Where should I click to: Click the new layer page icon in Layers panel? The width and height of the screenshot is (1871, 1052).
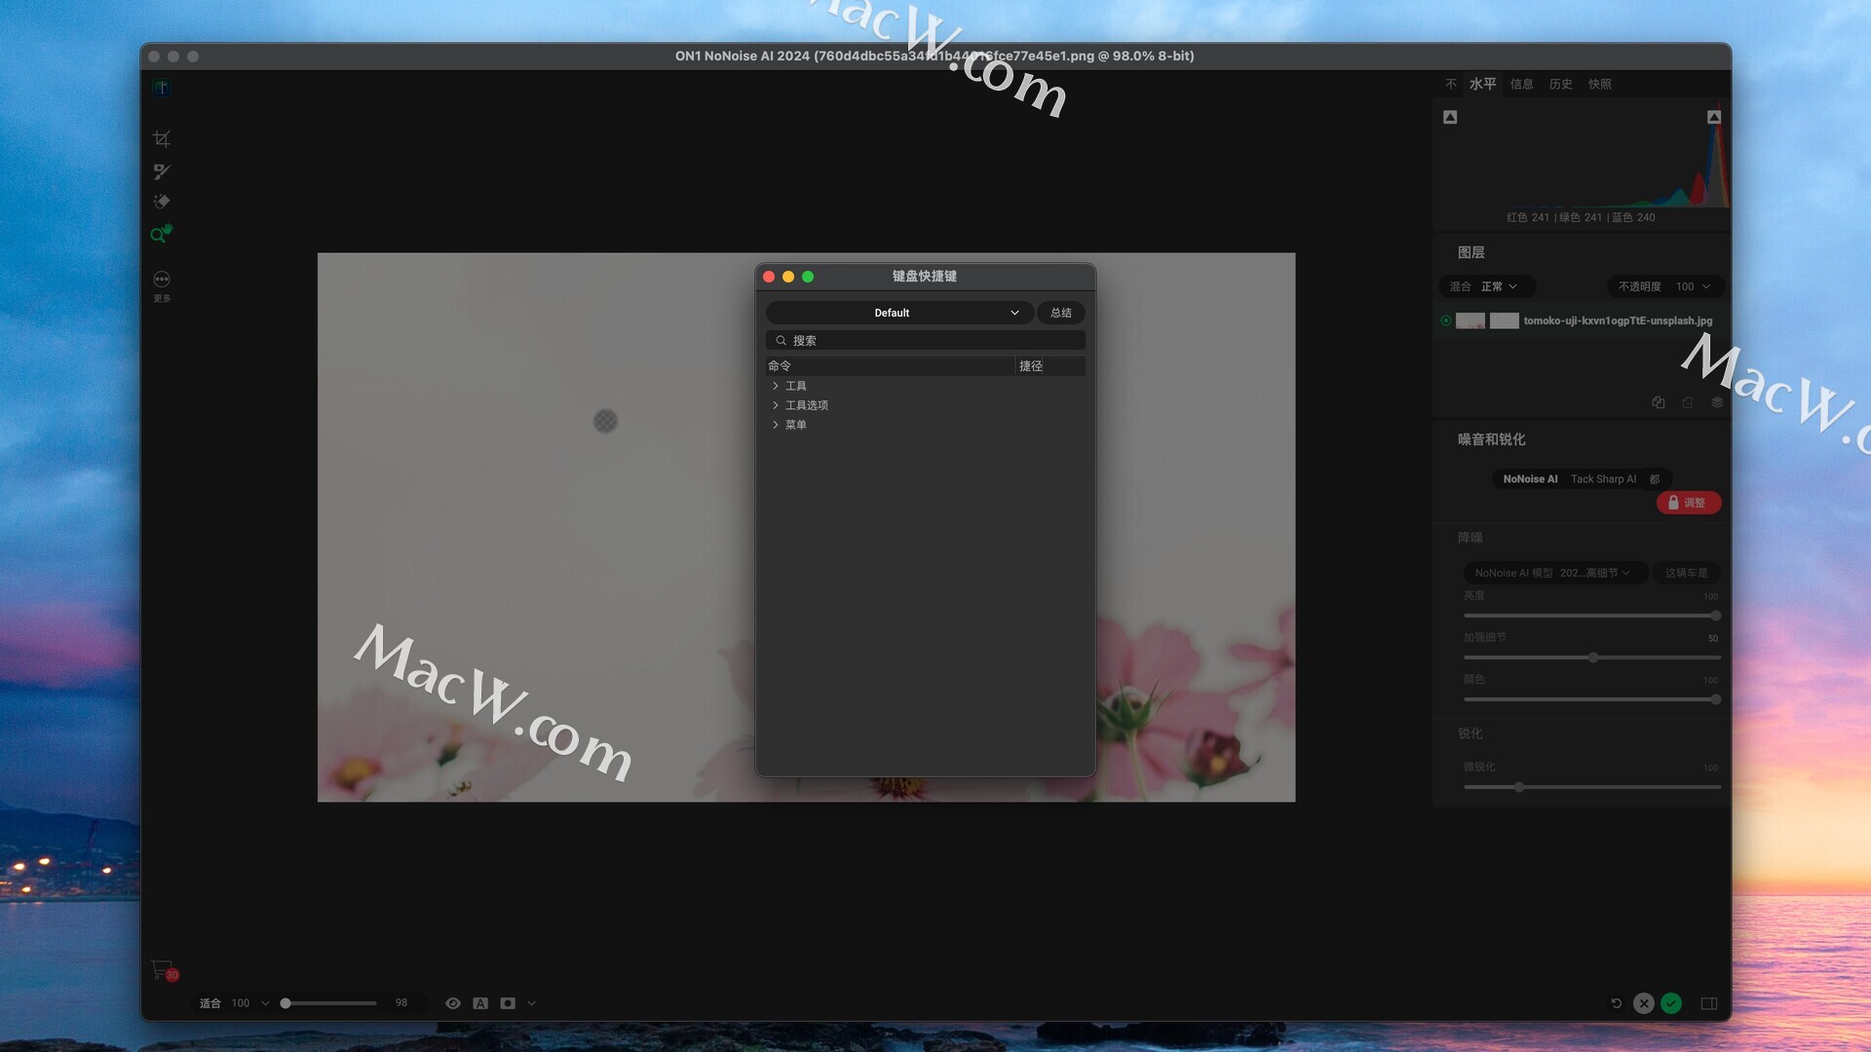pos(1688,402)
